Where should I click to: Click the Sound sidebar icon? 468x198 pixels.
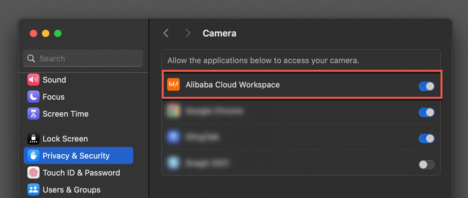33,80
